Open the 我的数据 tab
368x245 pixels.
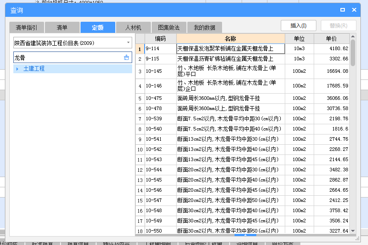point(204,28)
